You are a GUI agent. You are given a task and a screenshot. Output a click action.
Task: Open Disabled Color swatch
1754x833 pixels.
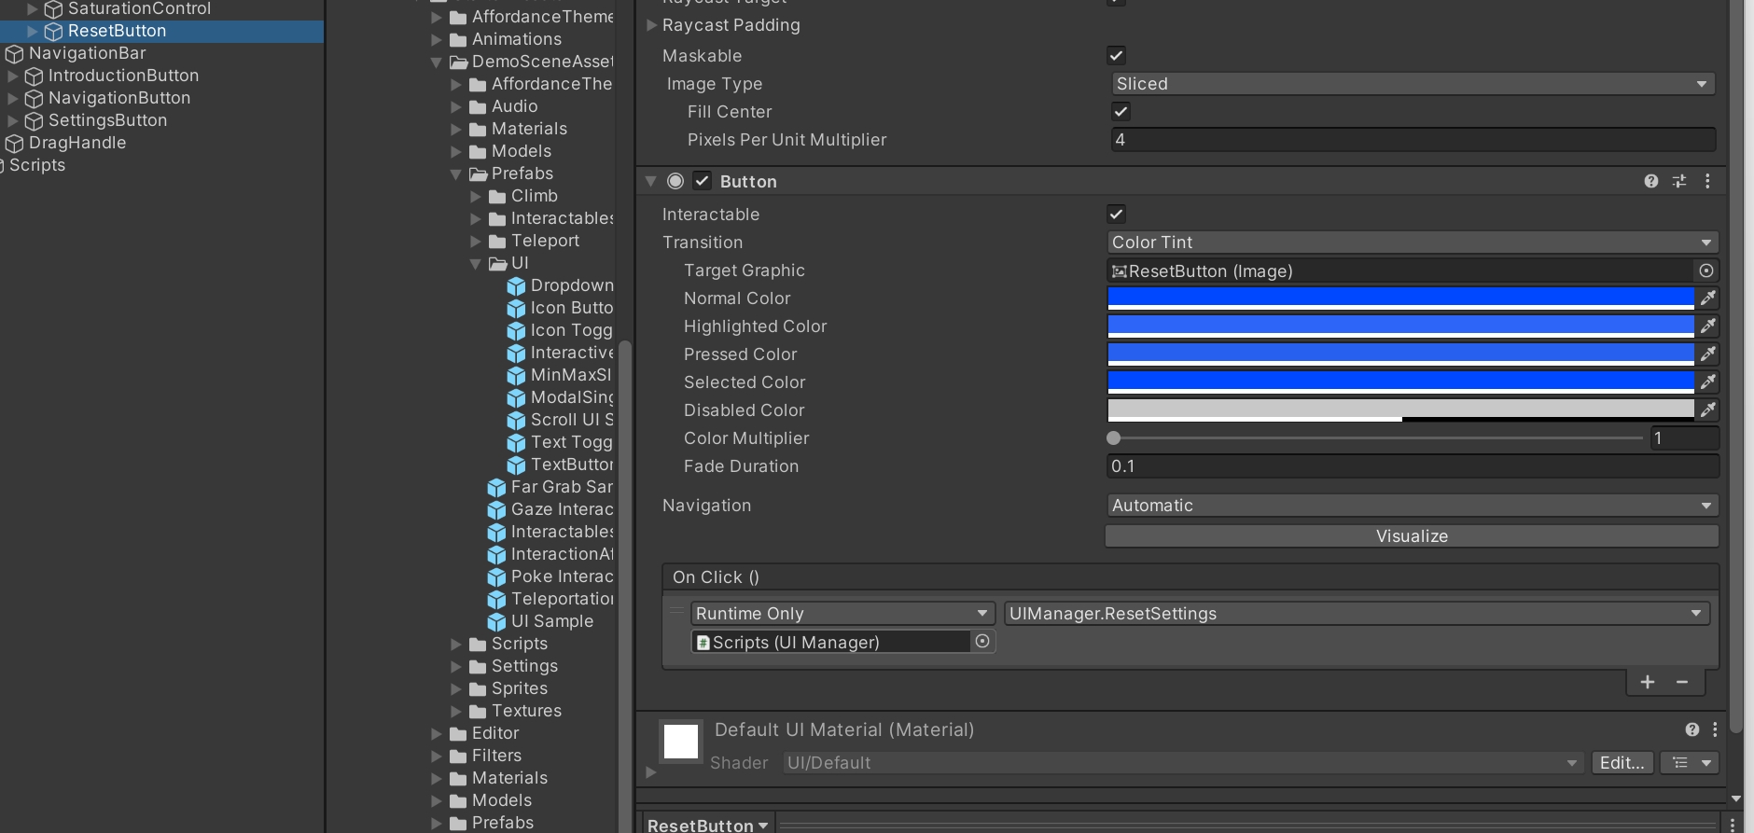1400,410
